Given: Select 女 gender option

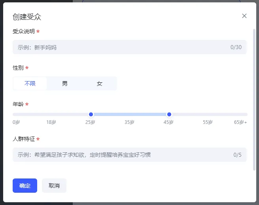Looking at the screenshot, I should 99,84.
